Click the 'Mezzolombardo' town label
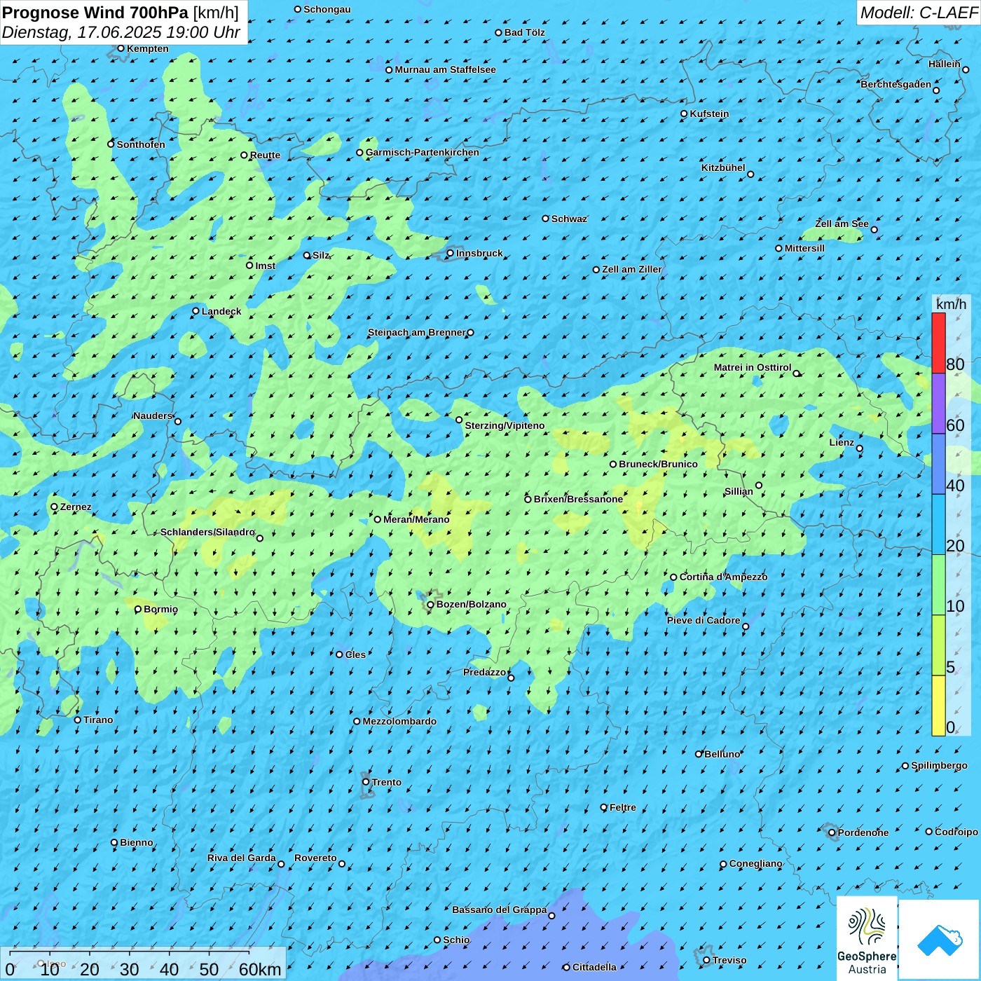The width and height of the screenshot is (981, 981). [399, 721]
